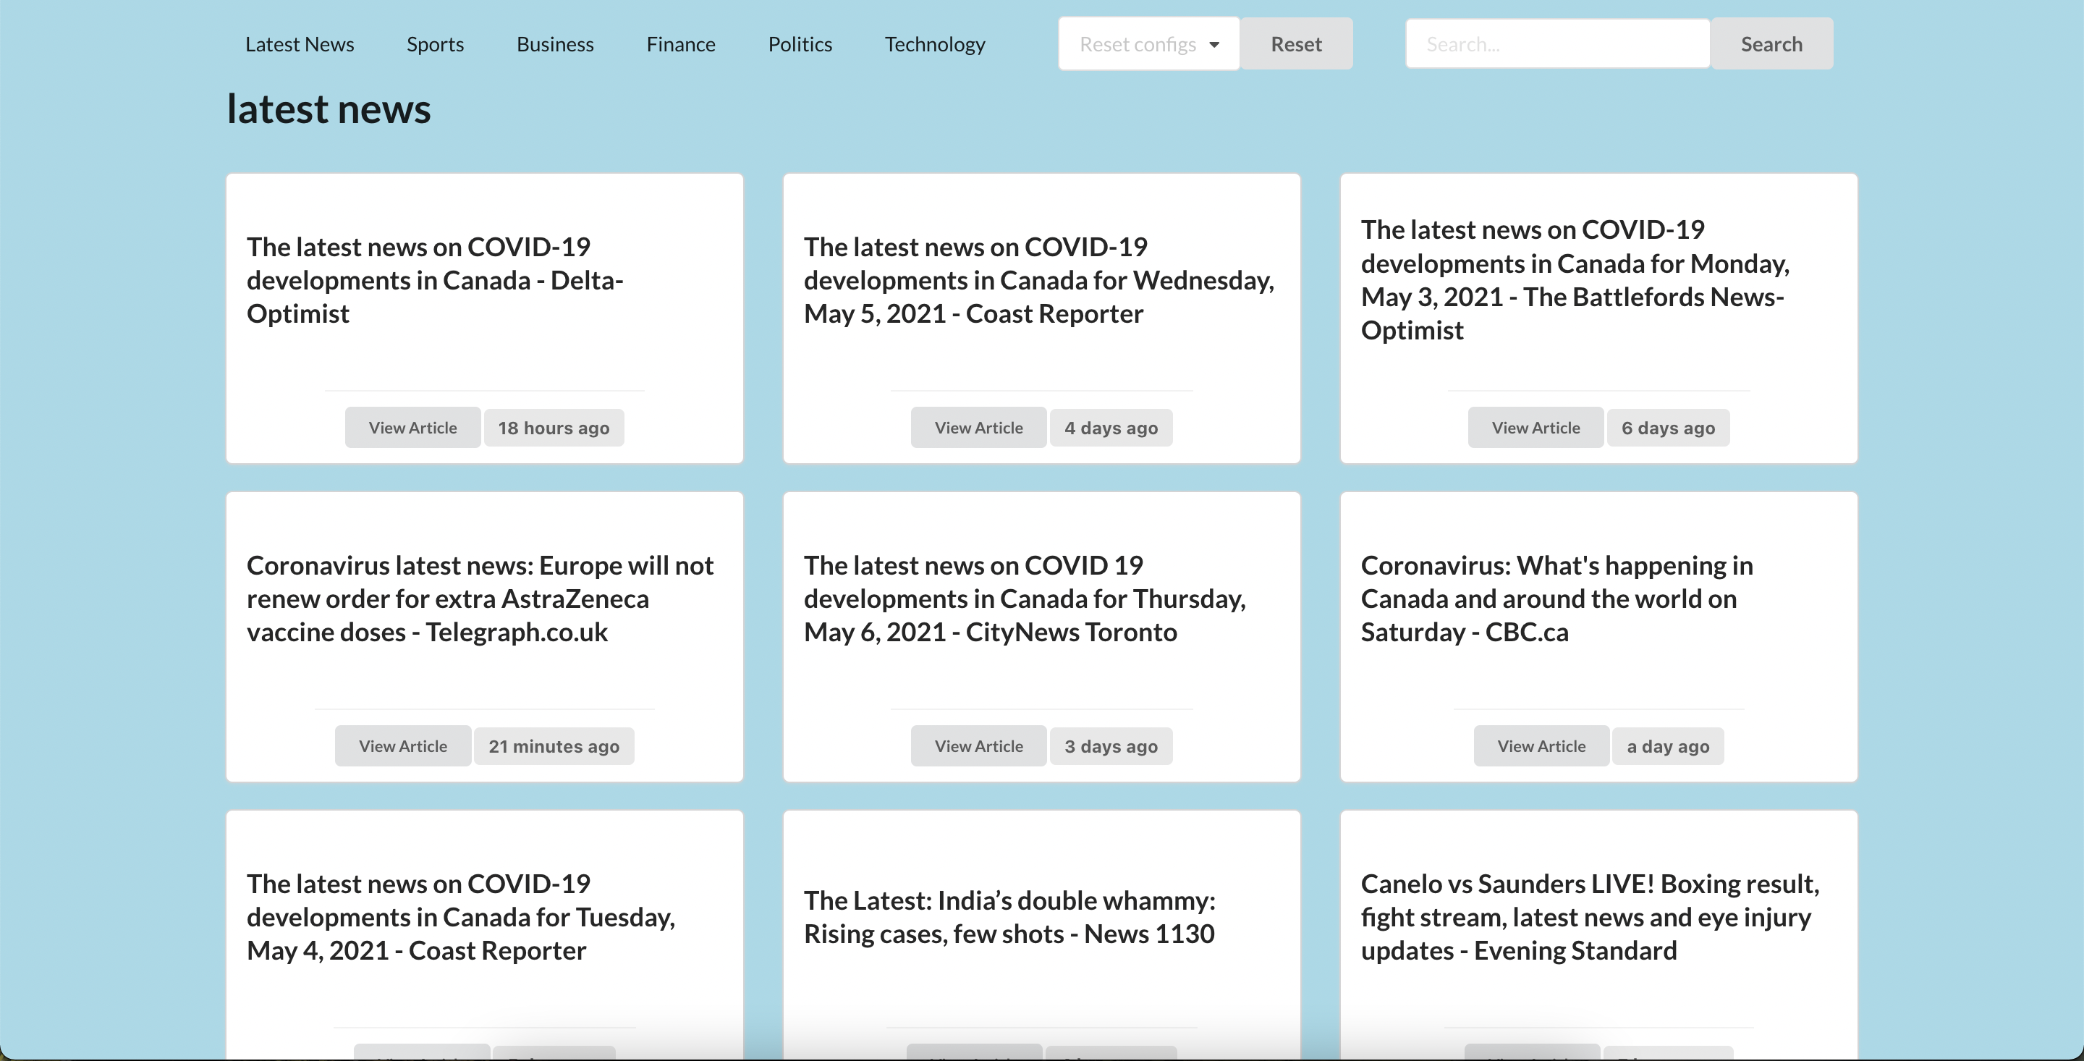Image resolution: width=2084 pixels, height=1061 pixels.
Task: Click the Canelo vs Saunders LIVE headline
Action: 1589,916
